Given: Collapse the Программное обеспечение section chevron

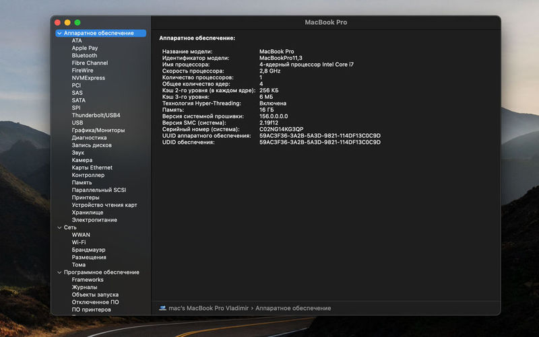Looking at the screenshot, I should (x=59, y=272).
